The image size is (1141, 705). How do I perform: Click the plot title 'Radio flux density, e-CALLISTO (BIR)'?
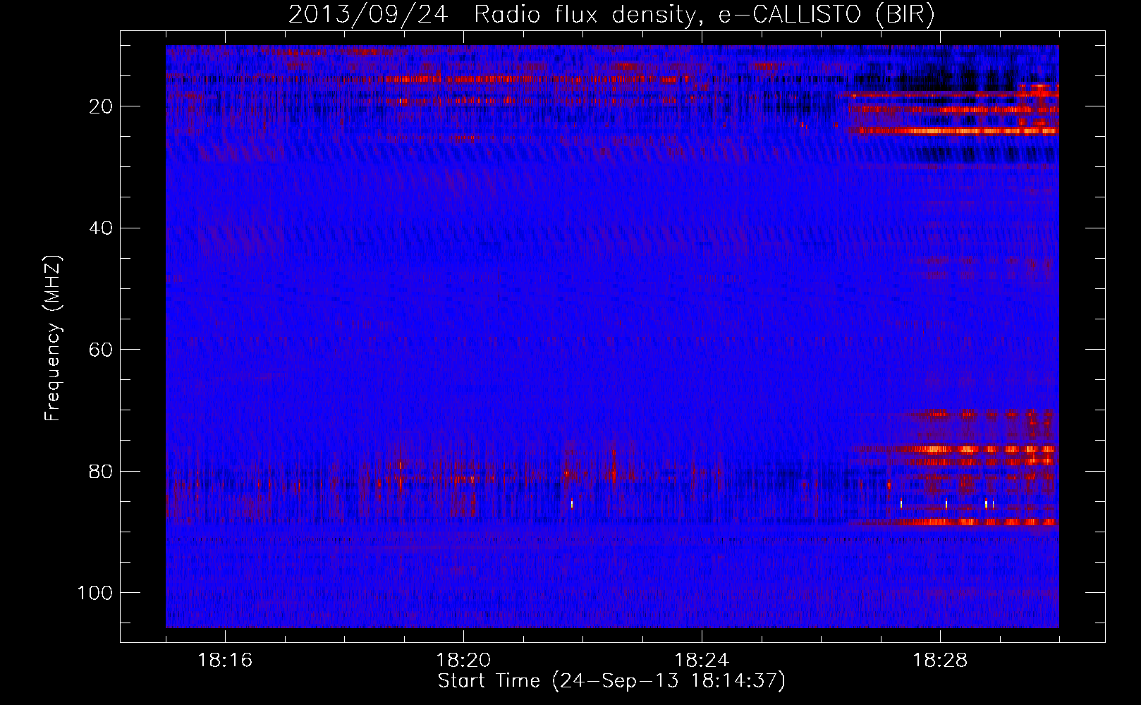point(704,15)
